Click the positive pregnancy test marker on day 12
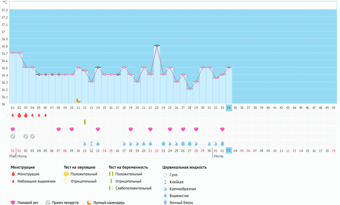Screen dimensions: 340x205 (x=85, y=122)
